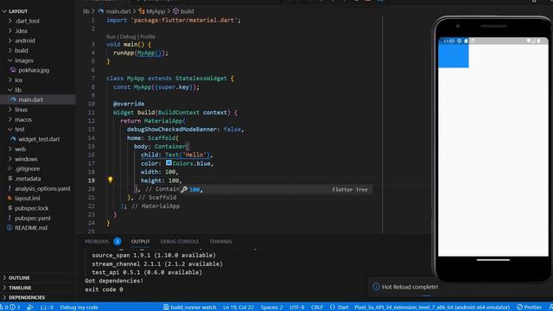Click the Prettier status bar item
The height and width of the screenshot is (311, 553).
point(529,308)
